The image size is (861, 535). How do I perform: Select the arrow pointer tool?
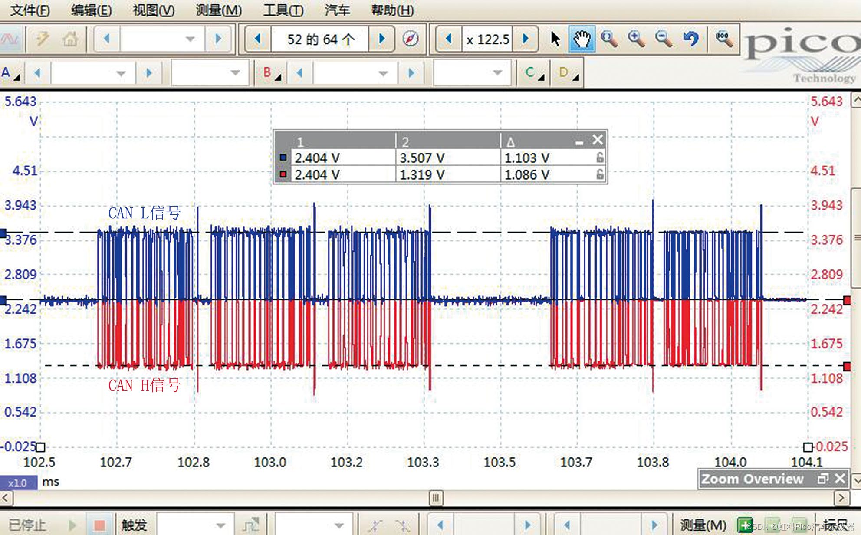click(x=555, y=39)
